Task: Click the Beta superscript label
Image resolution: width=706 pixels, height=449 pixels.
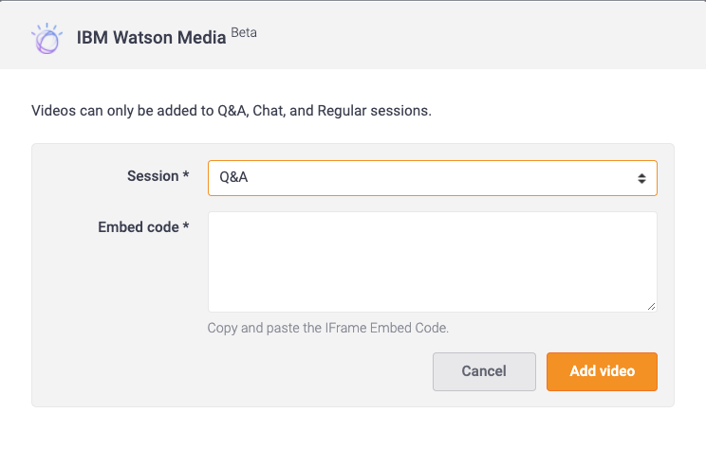Action: [x=244, y=32]
